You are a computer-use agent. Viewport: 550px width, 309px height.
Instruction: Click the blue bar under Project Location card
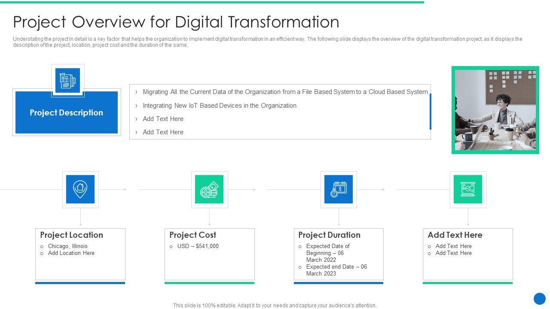pos(80,283)
